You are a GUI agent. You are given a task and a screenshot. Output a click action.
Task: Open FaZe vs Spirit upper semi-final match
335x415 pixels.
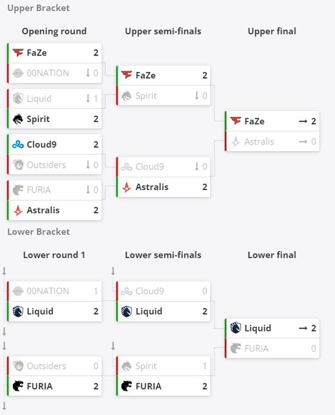(x=163, y=85)
